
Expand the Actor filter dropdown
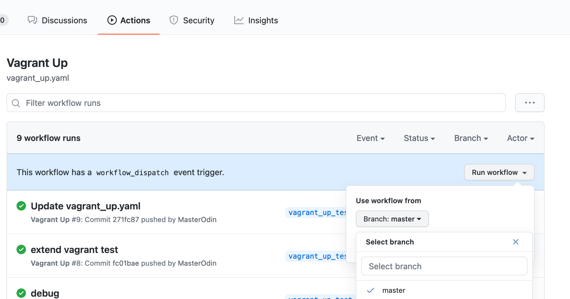[x=521, y=138]
